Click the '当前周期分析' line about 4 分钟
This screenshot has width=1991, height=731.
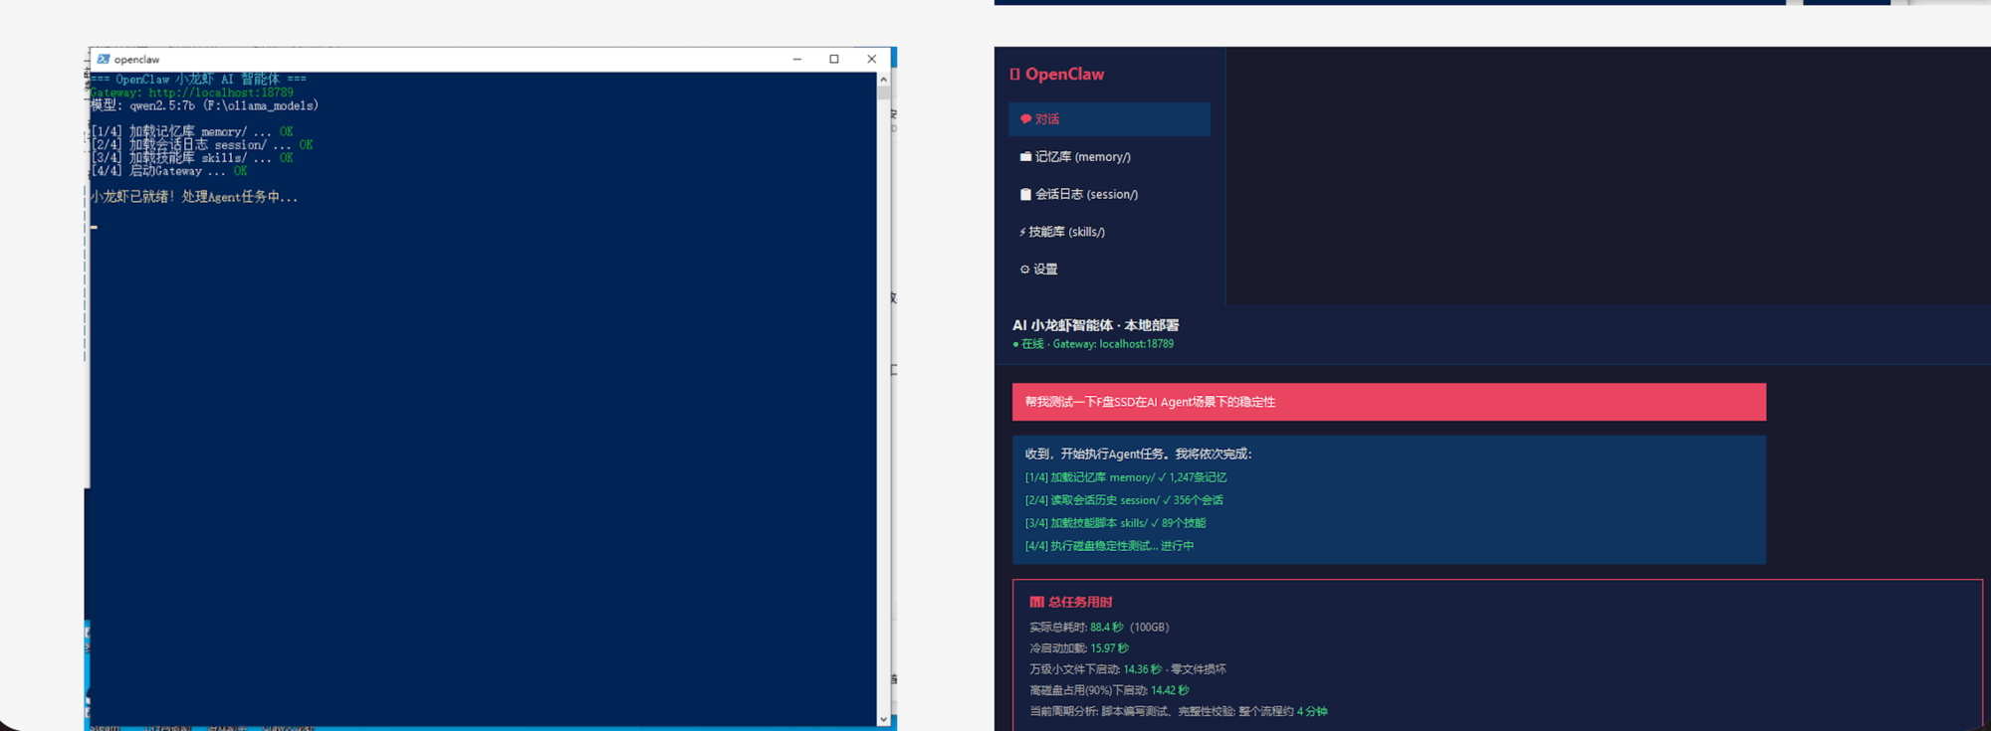tap(1179, 711)
